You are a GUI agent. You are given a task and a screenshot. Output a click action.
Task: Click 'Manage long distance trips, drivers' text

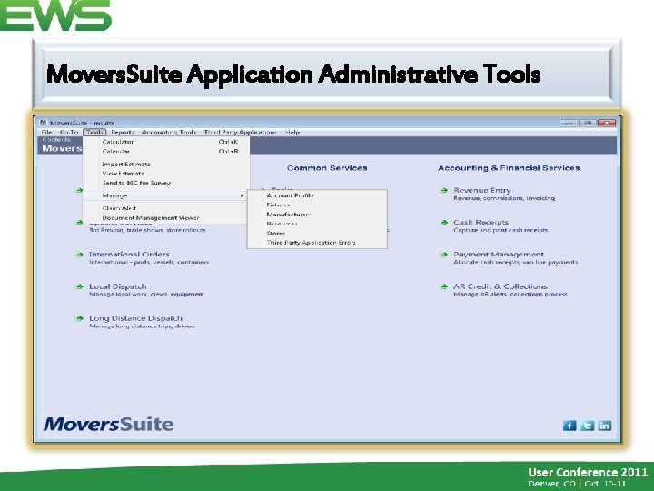(142, 326)
